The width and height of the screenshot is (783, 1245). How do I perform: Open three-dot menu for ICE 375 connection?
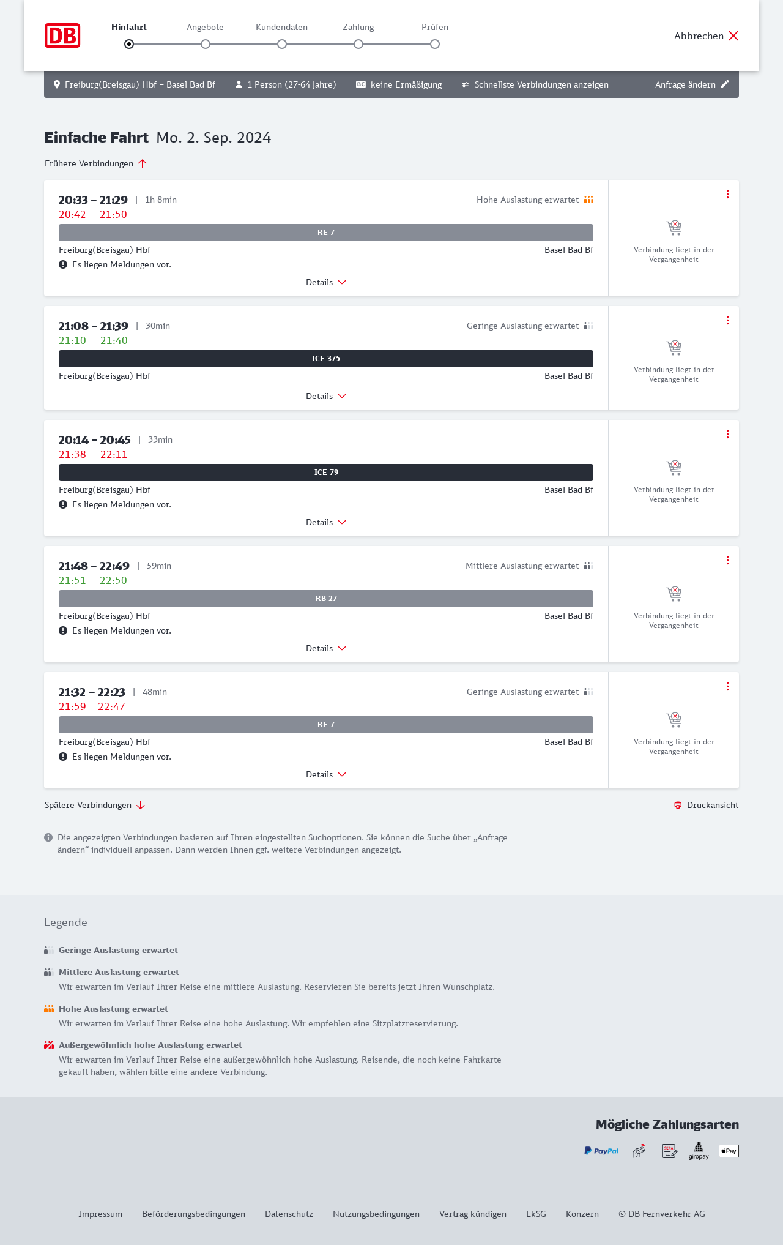click(x=727, y=320)
